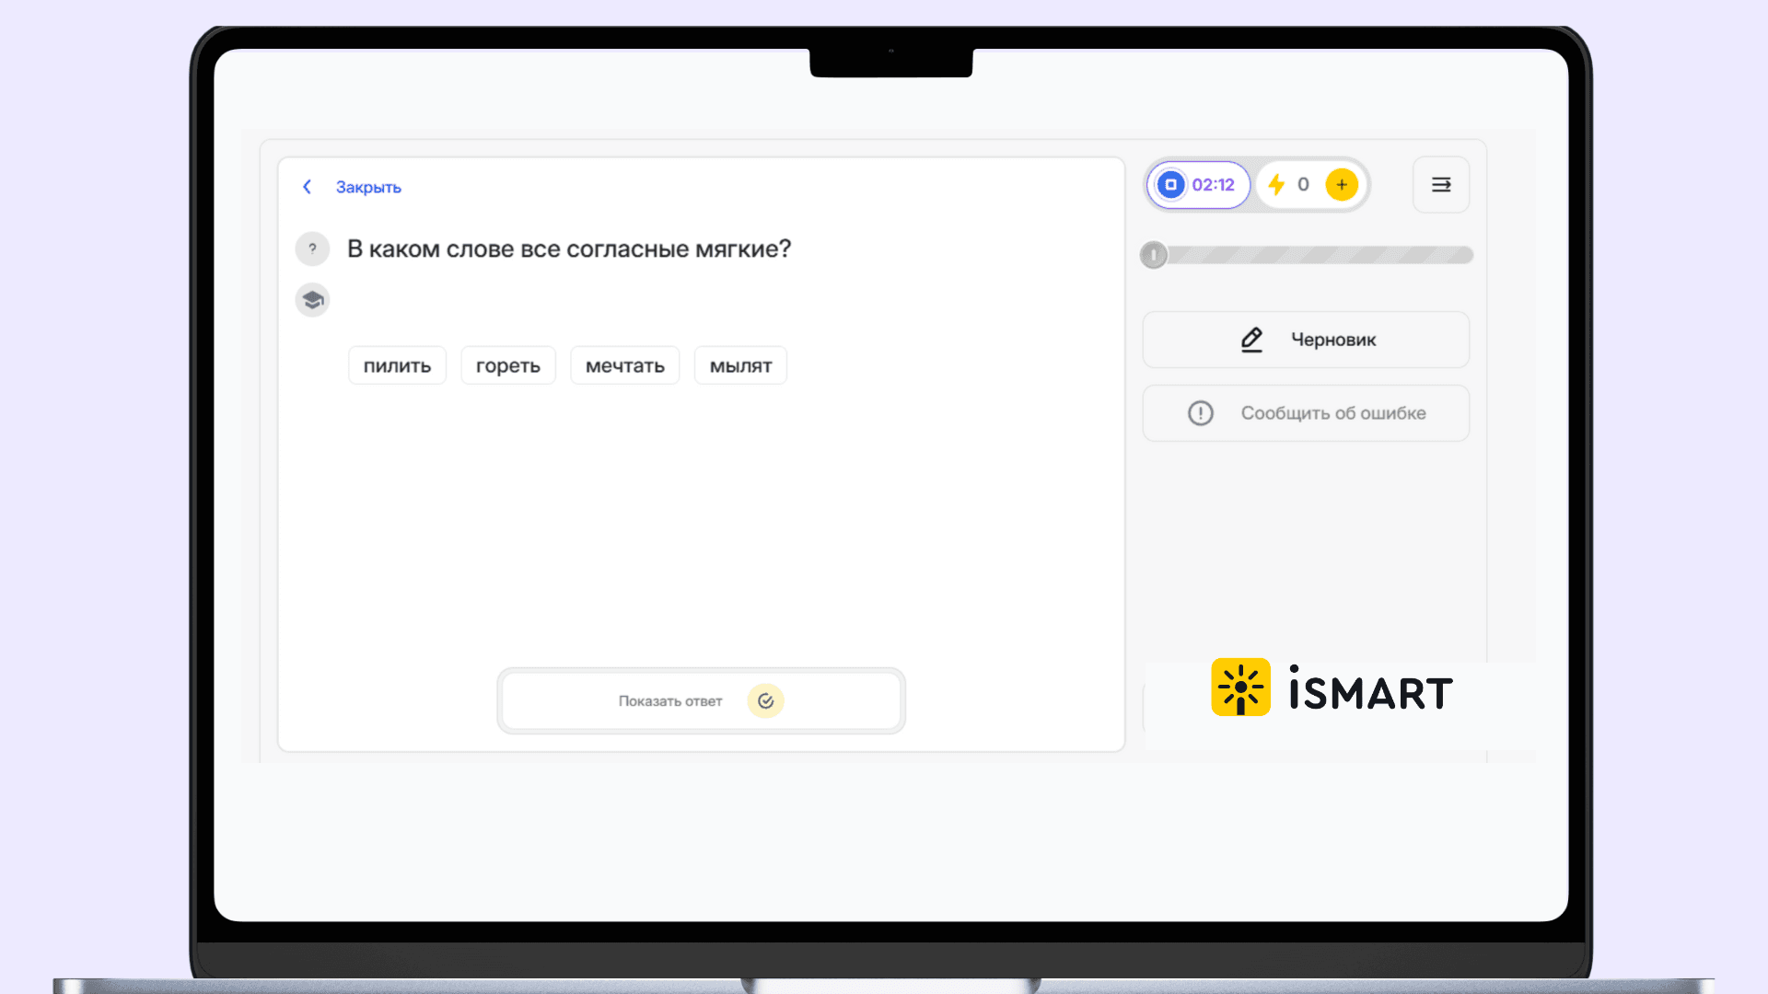This screenshot has height=994, width=1768.
Task: Stop the timer showing 02:12
Action: (1170, 185)
